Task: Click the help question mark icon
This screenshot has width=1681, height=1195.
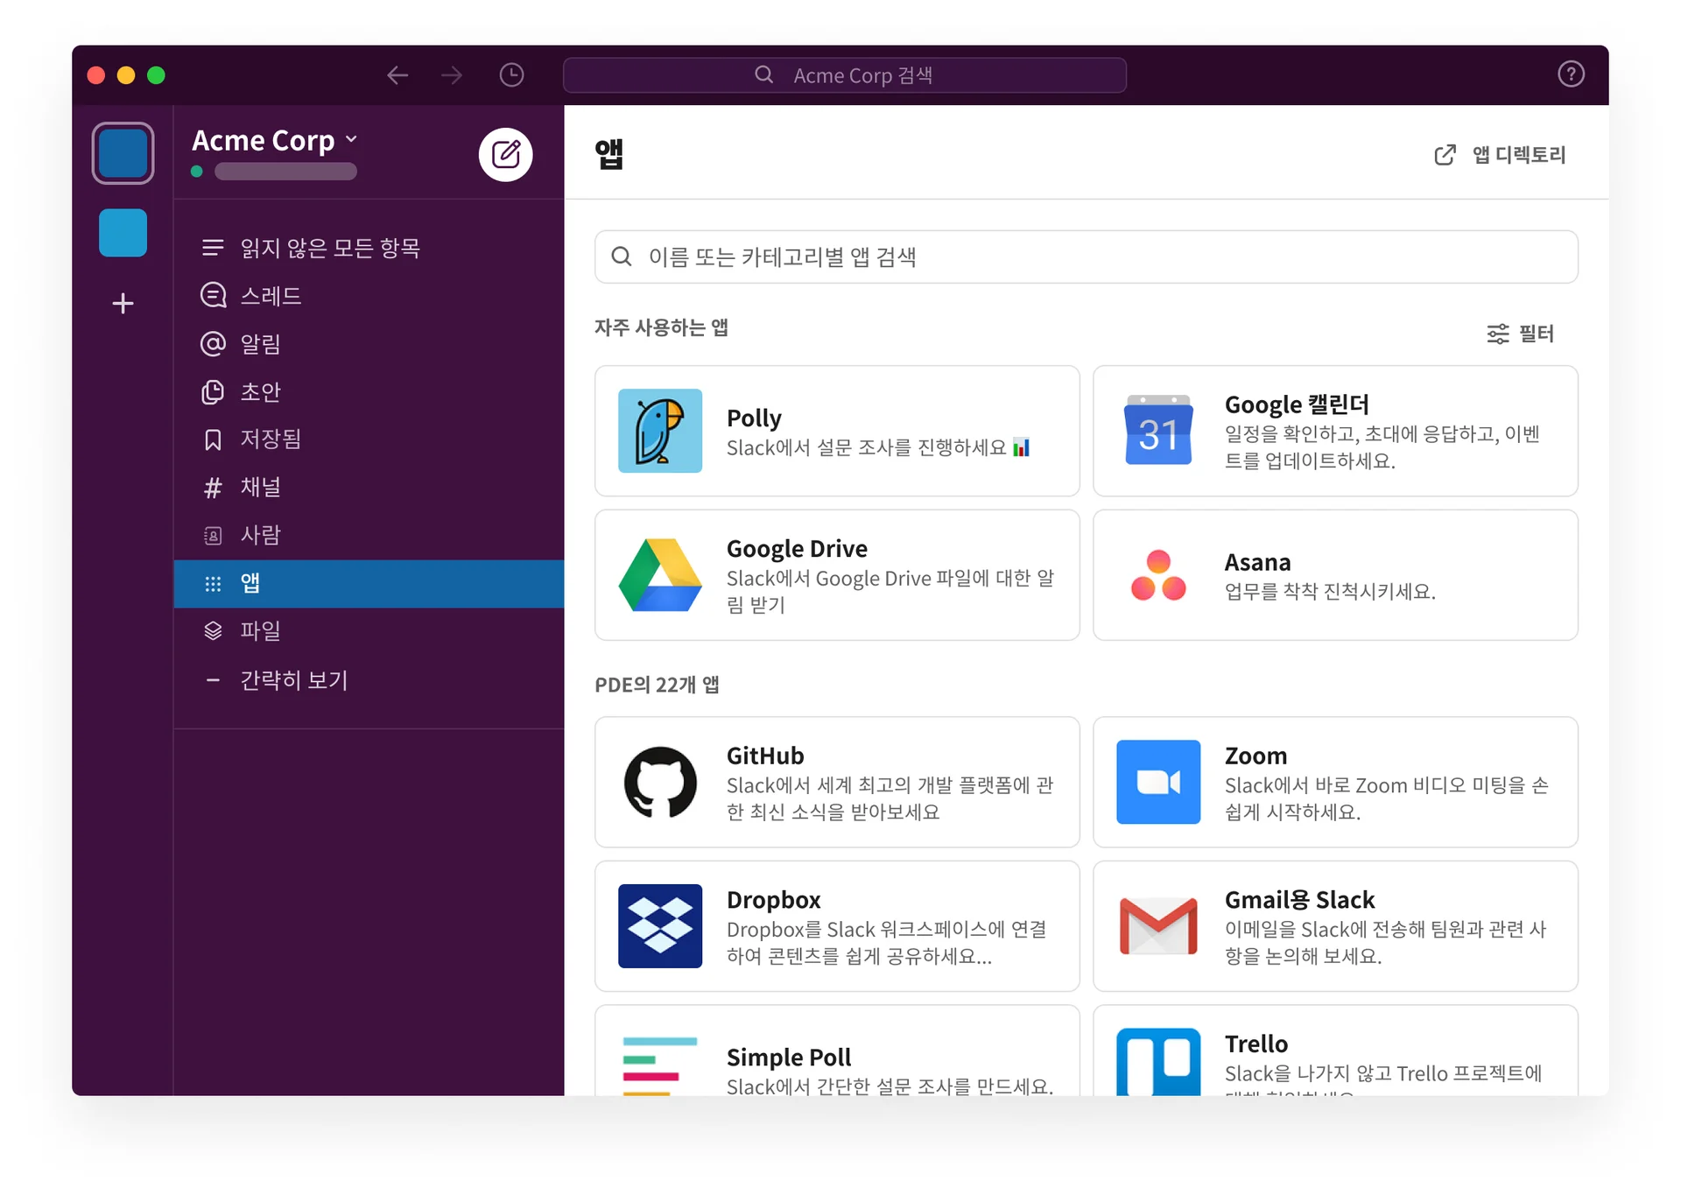Action: (x=1571, y=74)
